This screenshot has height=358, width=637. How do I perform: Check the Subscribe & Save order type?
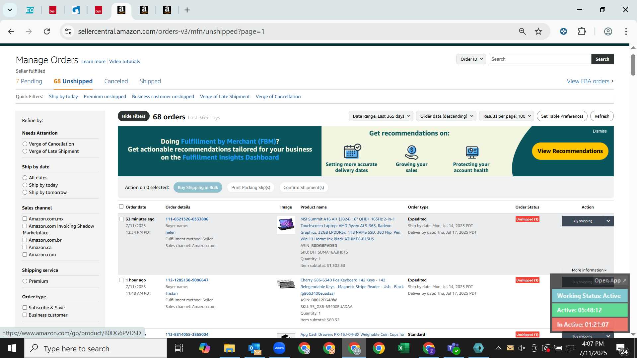[25, 308]
